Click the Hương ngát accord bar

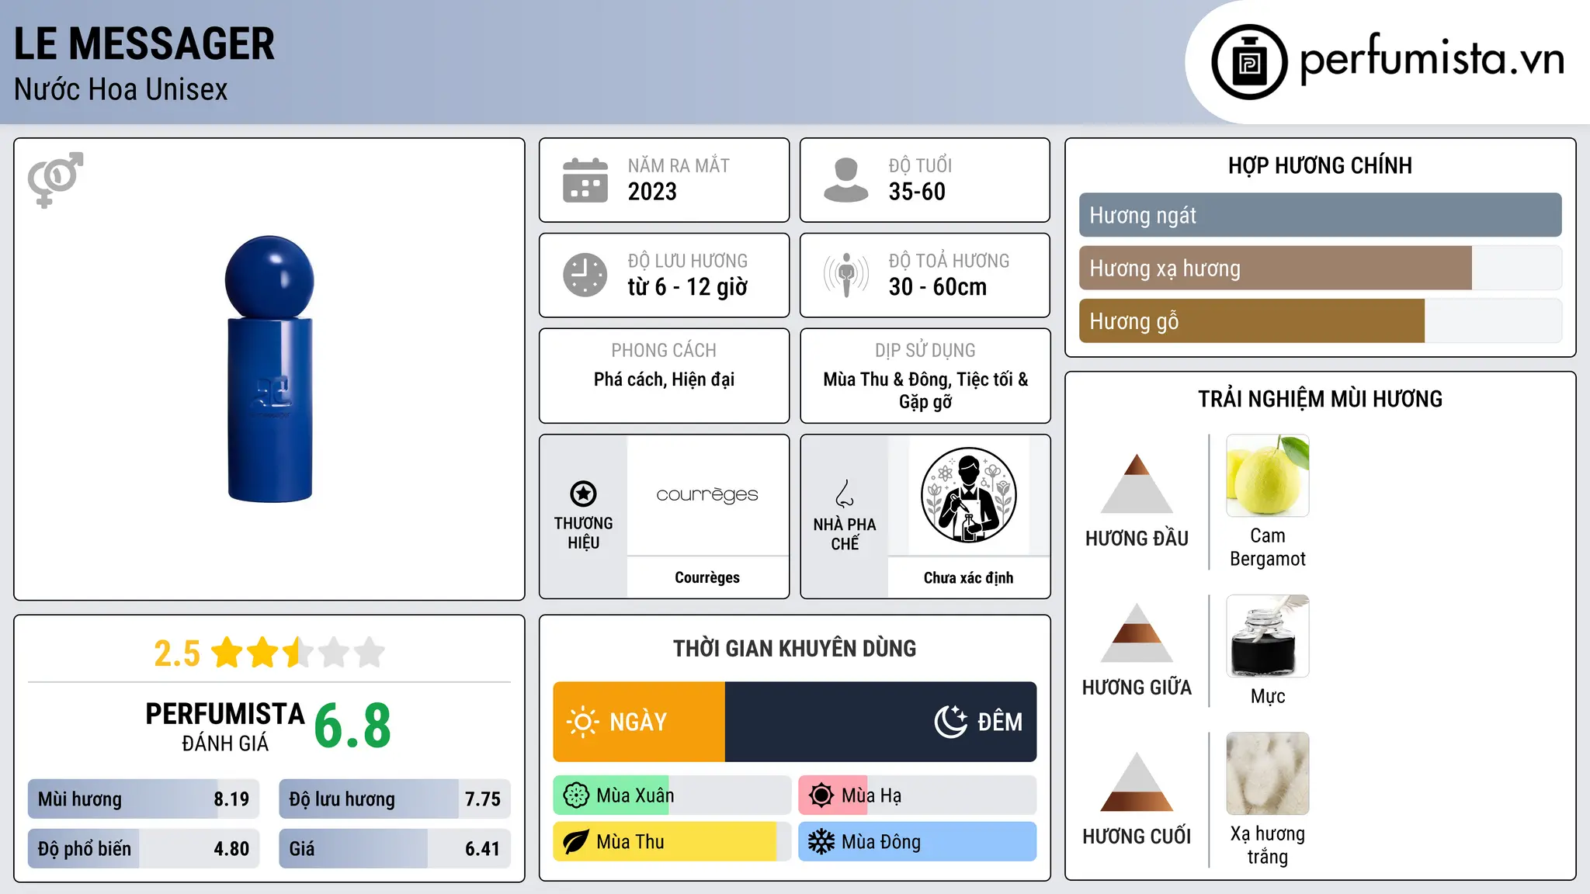pos(1320,215)
